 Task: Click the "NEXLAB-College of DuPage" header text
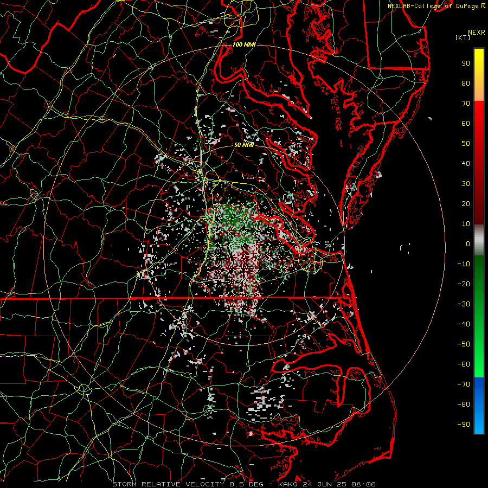(x=434, y=6)
